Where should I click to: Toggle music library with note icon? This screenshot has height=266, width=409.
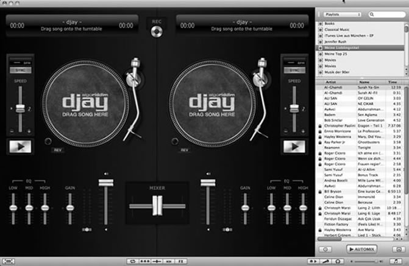pyautogui.click(x=396, y=261)
